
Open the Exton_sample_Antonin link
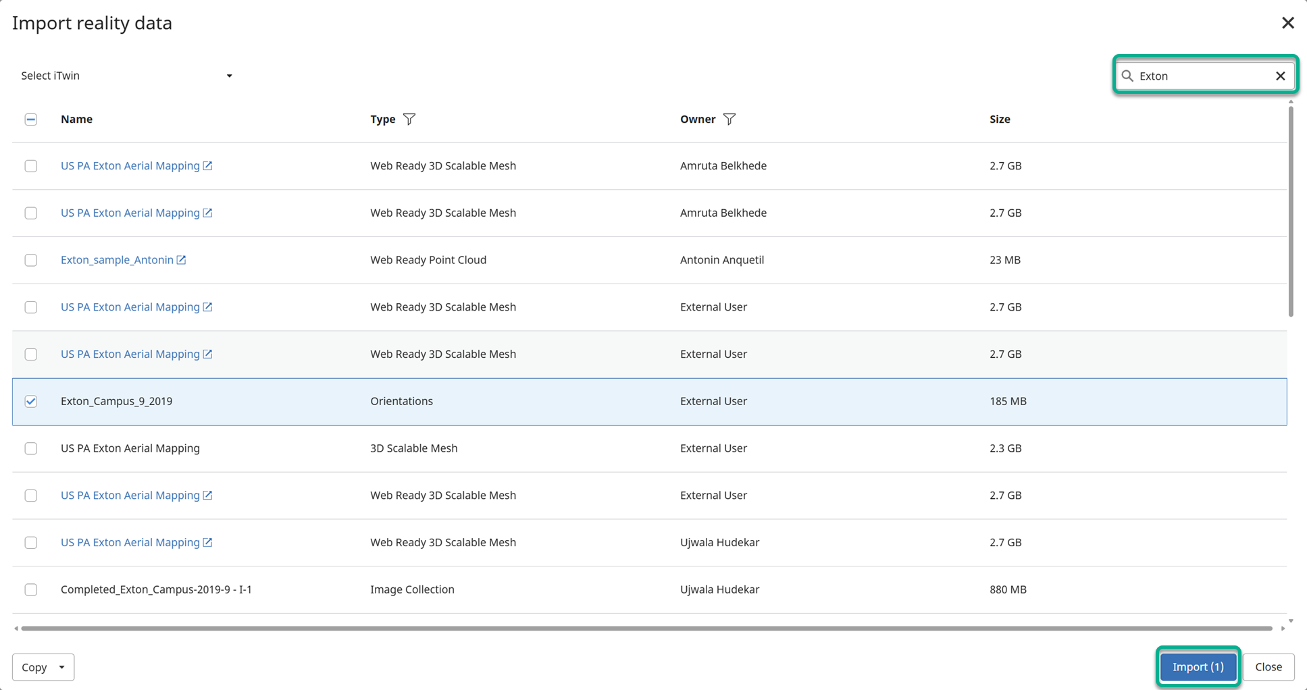[x=117, y=260]
